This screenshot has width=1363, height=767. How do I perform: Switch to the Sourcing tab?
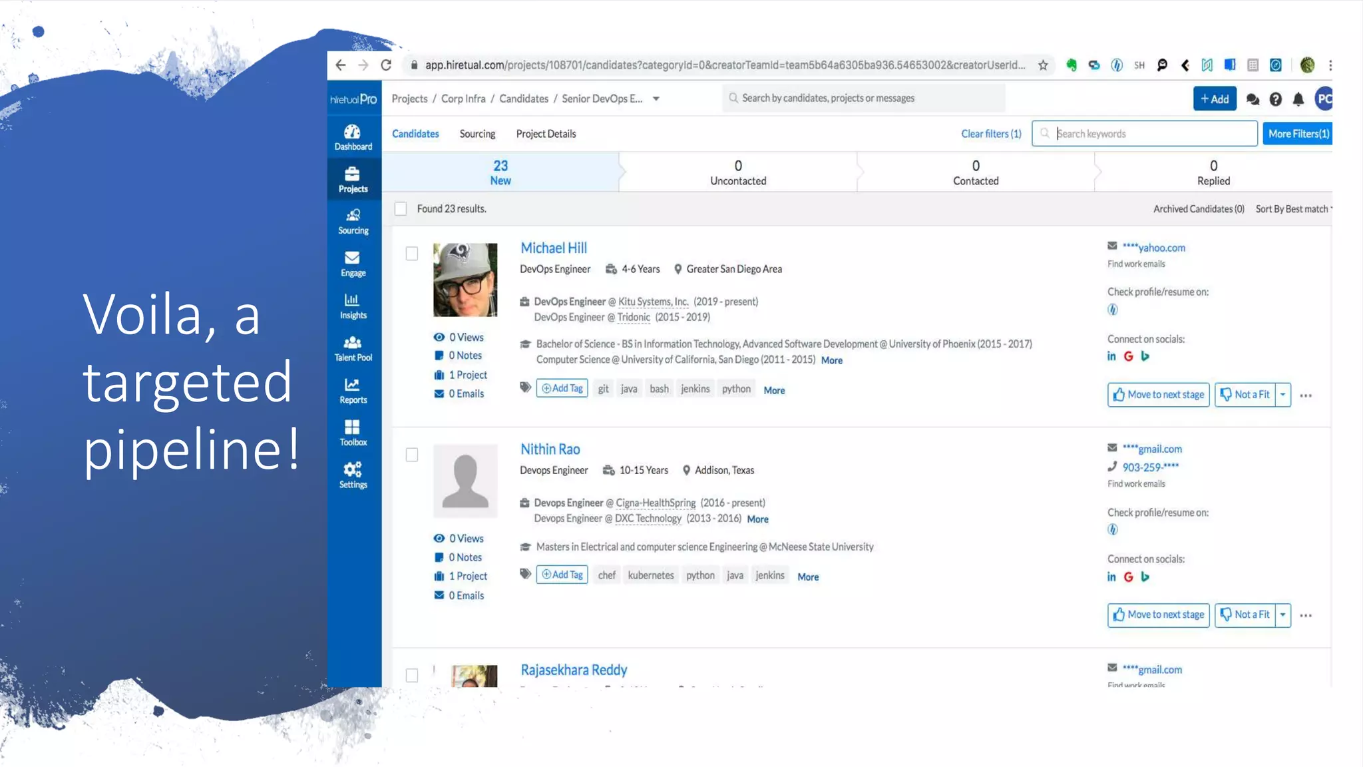coord(477,134)
